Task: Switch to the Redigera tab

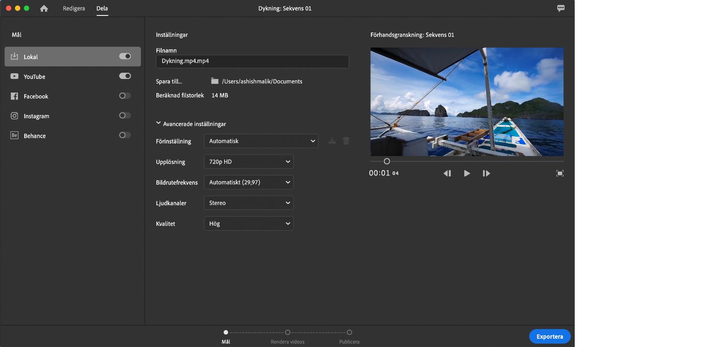Action: point(74,9)
